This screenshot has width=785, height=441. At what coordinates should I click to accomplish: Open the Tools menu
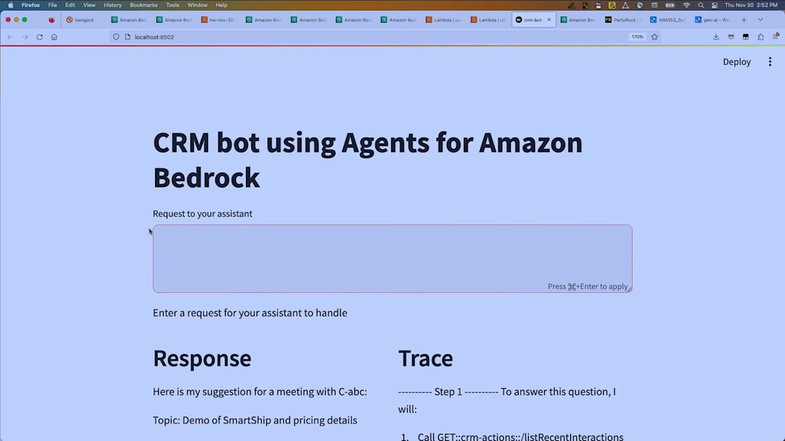(x=173, y=5)
